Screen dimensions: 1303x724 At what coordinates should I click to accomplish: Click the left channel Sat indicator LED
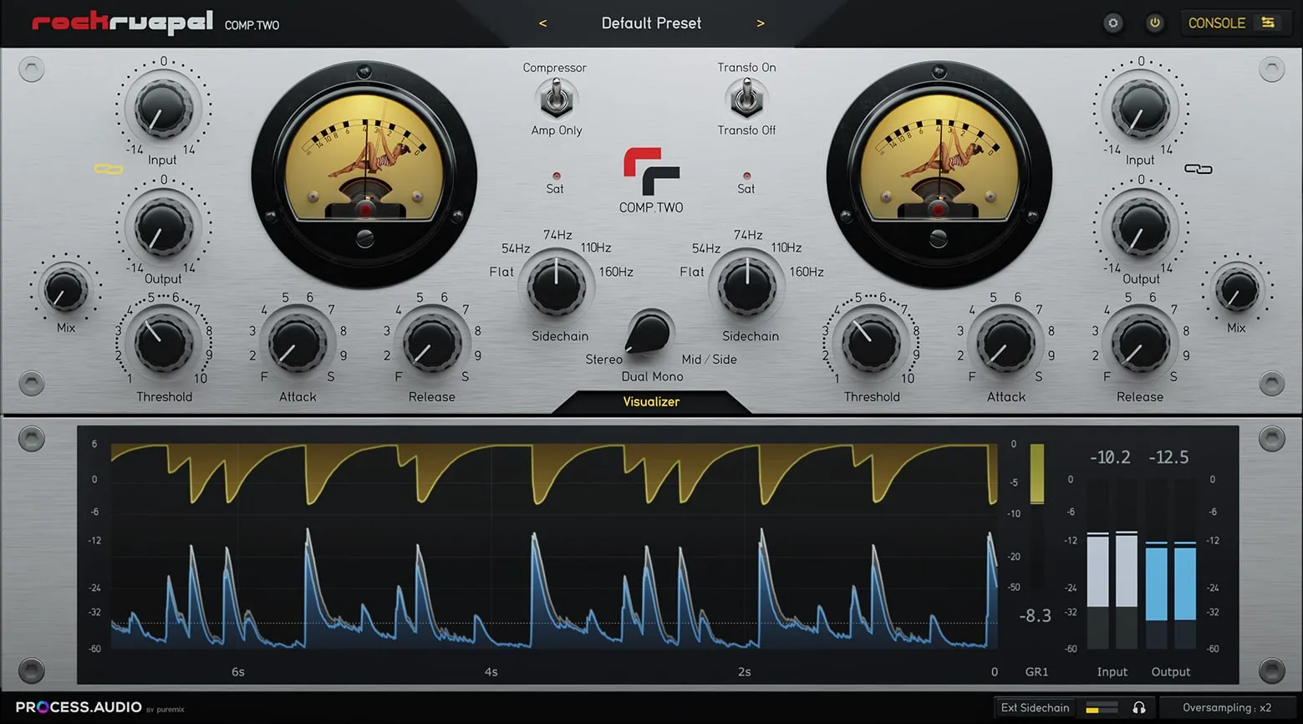pyautogui.click(x=556, y=176)
